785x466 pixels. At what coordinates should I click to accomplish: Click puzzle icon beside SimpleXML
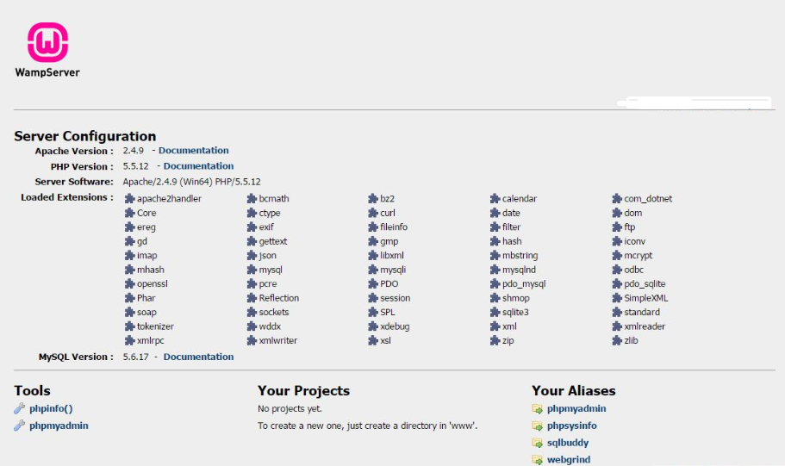(617, 298)
